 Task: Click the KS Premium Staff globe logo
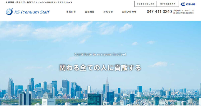pyautogui.click(x=9, y=12)
